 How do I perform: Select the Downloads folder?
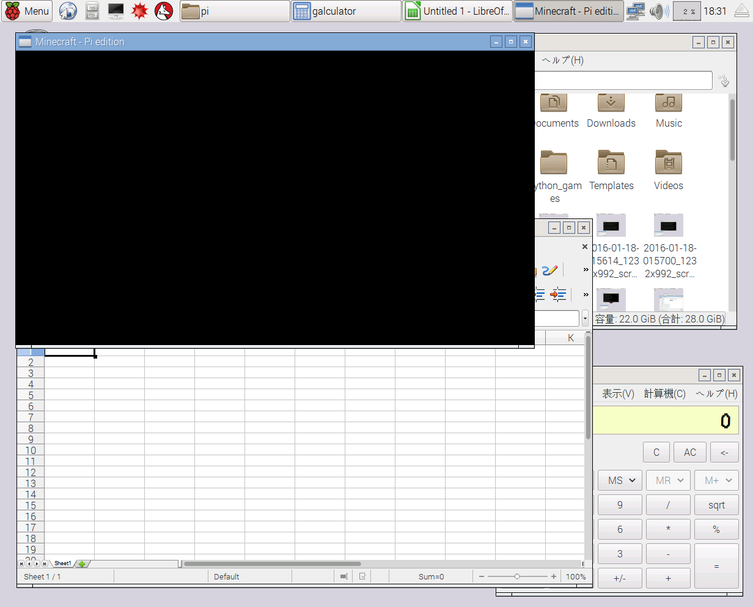click(x=611, y=111)
